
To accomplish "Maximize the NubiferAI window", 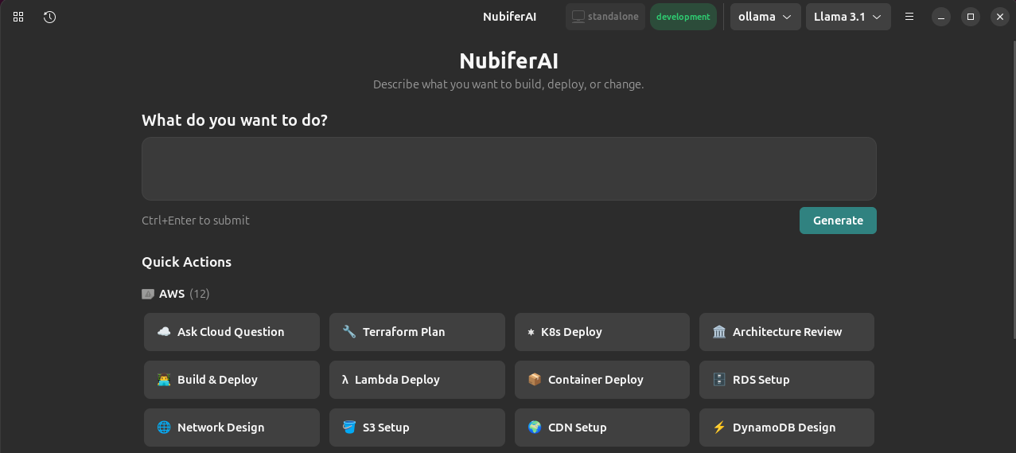I will (970, 17).
